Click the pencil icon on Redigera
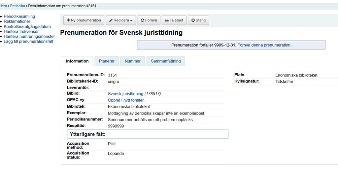The width and height of the screenshot is (338, 171). pos(111,20)
